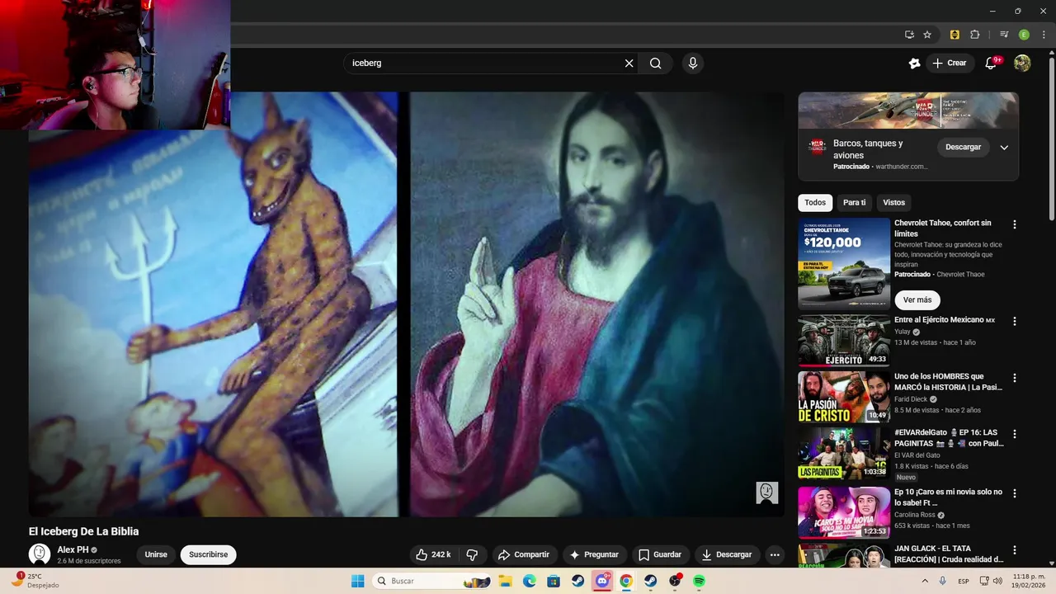The width and height of the screenshot is (1056, 594).
Task: Expand the War Thunder ad chevron
Action: click(1004, 148)
